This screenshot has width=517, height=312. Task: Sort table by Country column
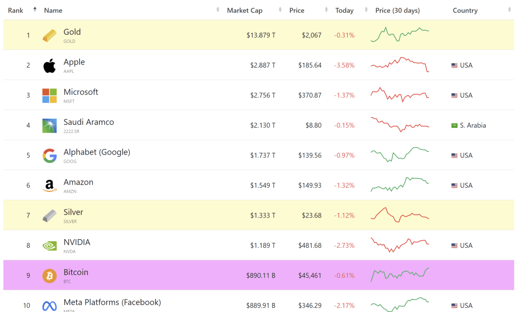coord(465,10)
